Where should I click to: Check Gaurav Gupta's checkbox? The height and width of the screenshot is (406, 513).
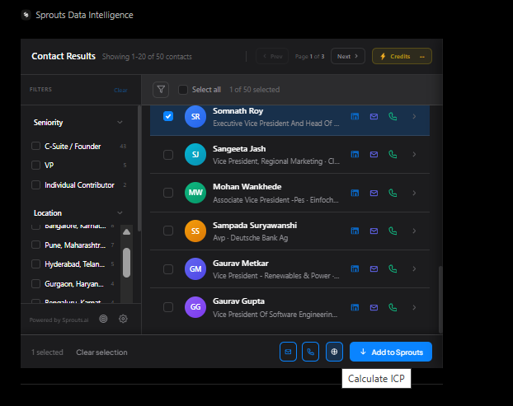coord(168,307)
